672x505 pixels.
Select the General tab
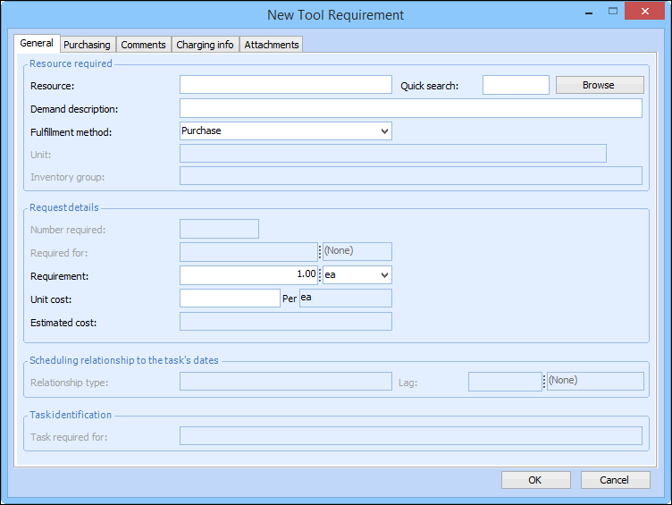click(x=37, y=43)
